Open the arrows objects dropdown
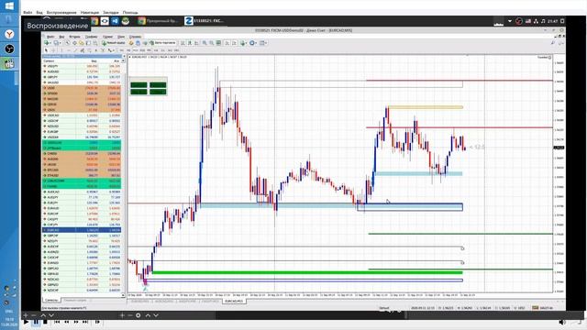Image resolution: width=587 pixels, height=330 pixels. pyautogui.click(x=110, y=50)
